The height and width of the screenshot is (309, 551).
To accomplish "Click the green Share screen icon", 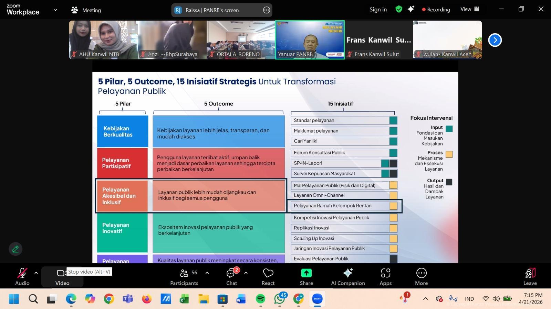I will click(306, 276).
